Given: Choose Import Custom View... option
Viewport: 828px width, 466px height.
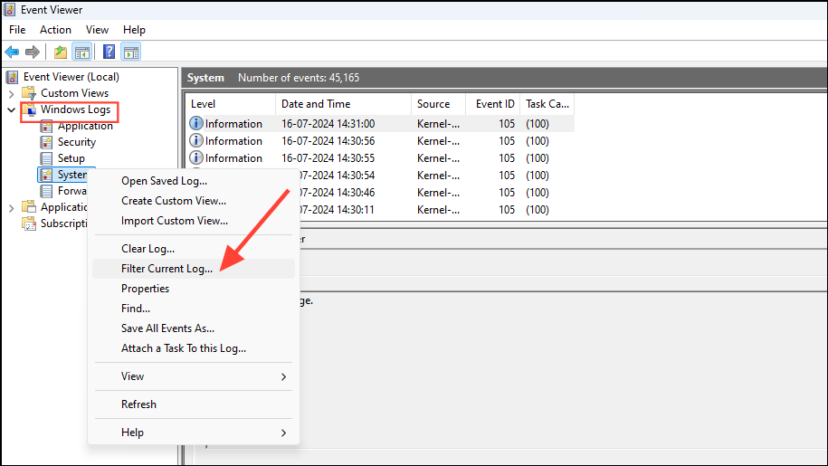Looking at the screenshot, I should [x=194, y=221].
